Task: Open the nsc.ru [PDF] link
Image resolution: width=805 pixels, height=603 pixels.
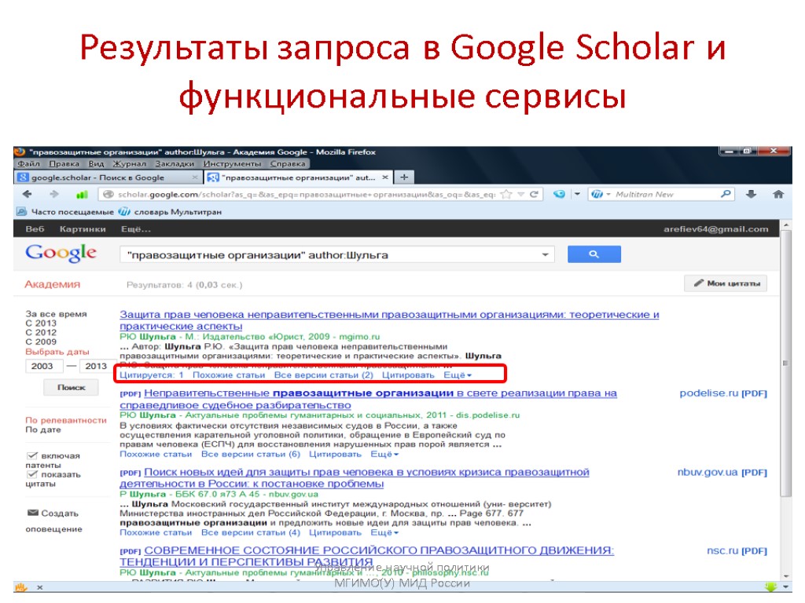Action: [x=737, y=550]
